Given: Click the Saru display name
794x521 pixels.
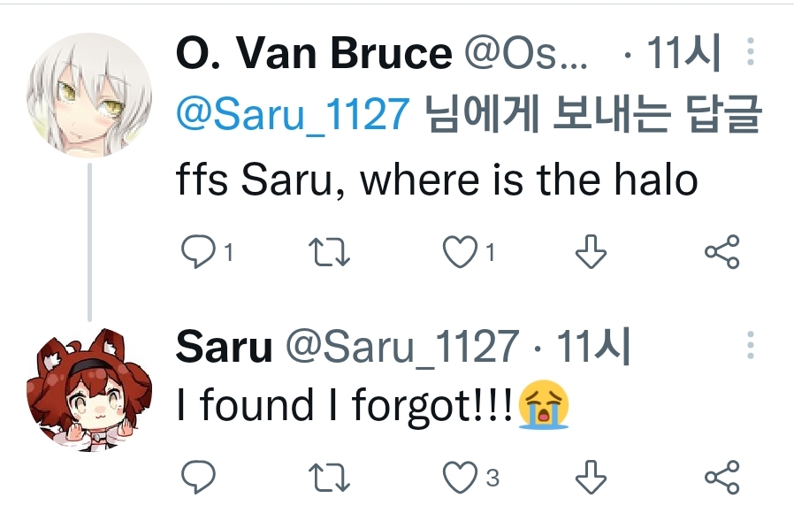Looking at the screenshot, I should click(x=224, y=347).
